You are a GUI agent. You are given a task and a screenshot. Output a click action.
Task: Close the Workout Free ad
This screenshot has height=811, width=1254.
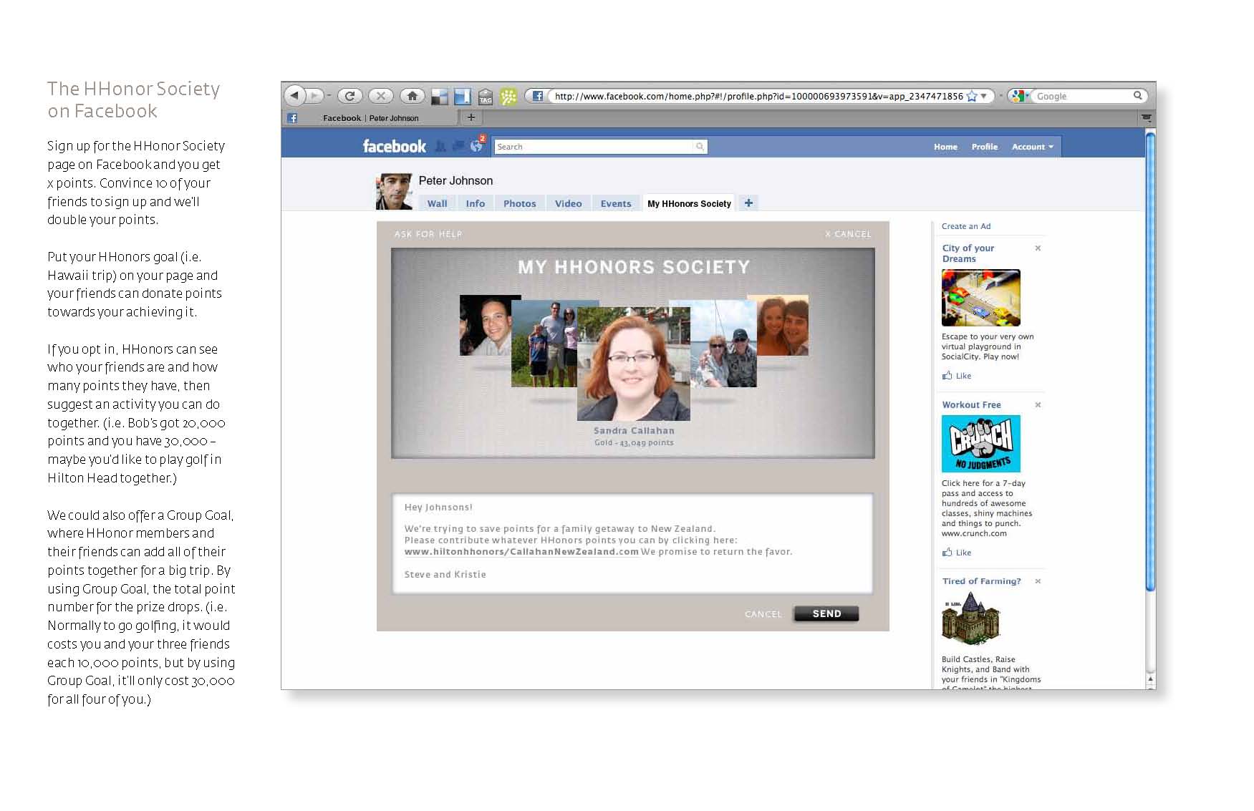1038,405
